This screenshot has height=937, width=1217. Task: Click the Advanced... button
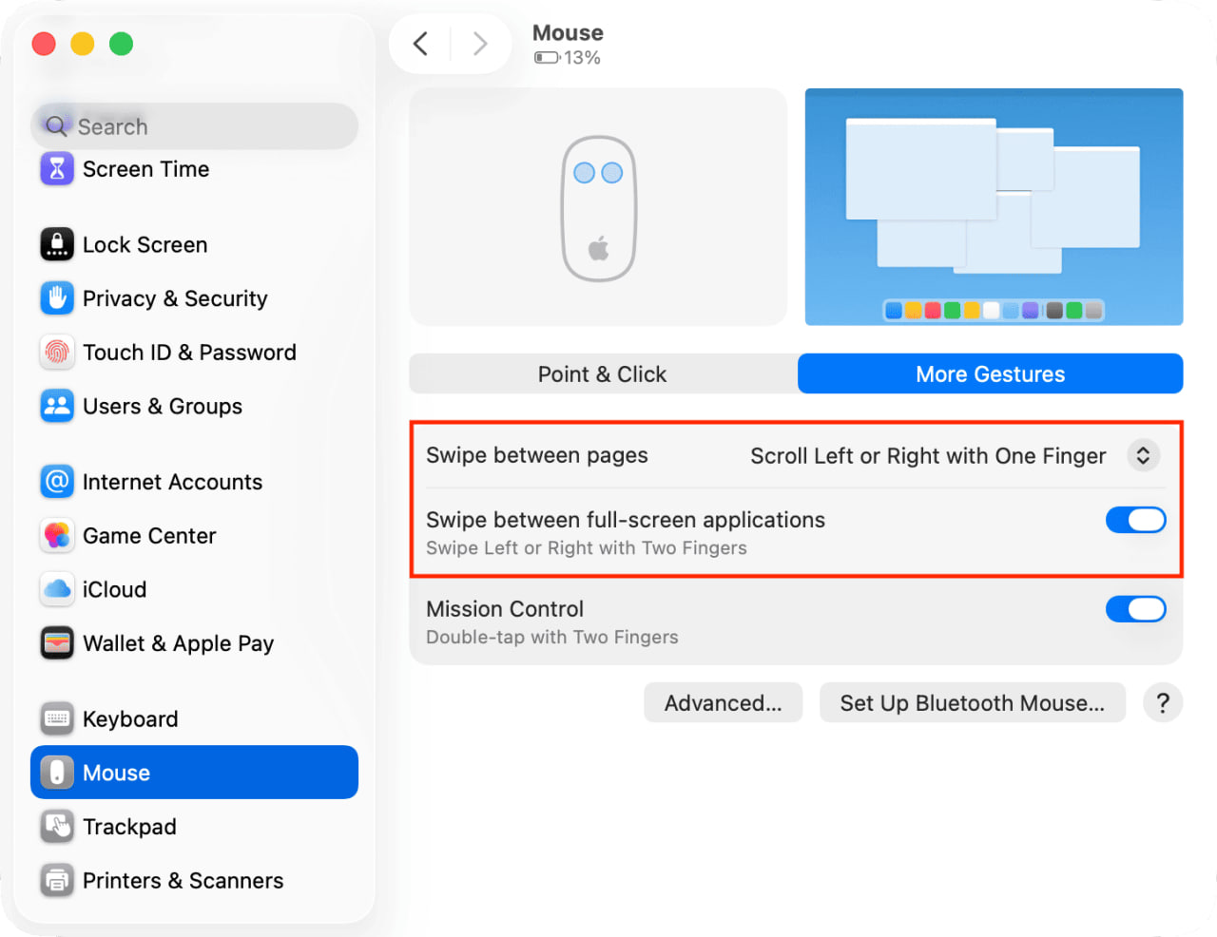click(723, 703)
